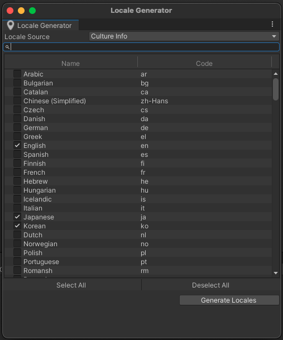Uncheck the English checkbox

(17, 145)
